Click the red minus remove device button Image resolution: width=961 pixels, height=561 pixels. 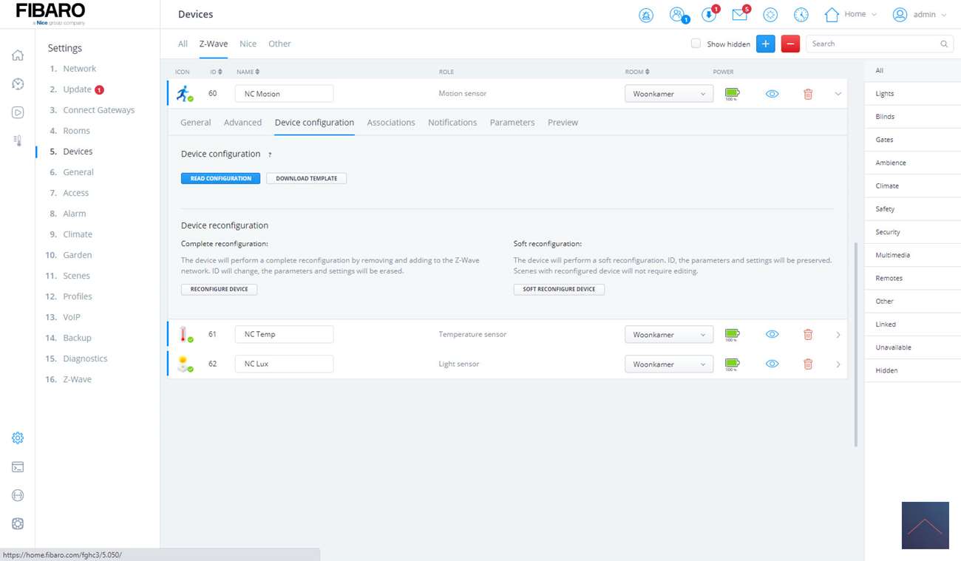pyautogui.click(x=790, y=44)
